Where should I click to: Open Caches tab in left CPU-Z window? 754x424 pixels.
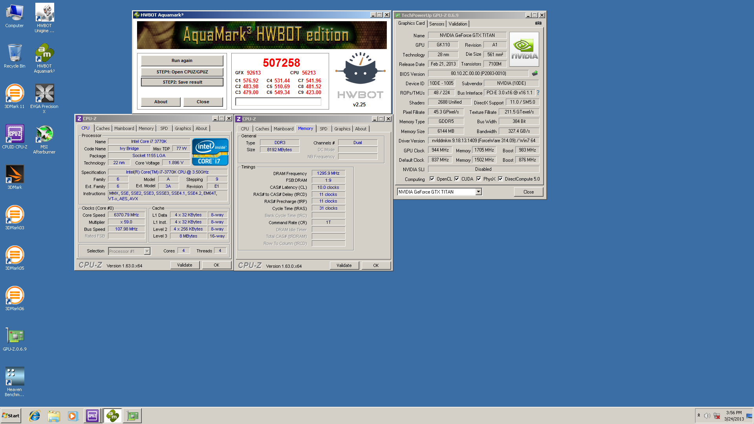tap(103, 128)
